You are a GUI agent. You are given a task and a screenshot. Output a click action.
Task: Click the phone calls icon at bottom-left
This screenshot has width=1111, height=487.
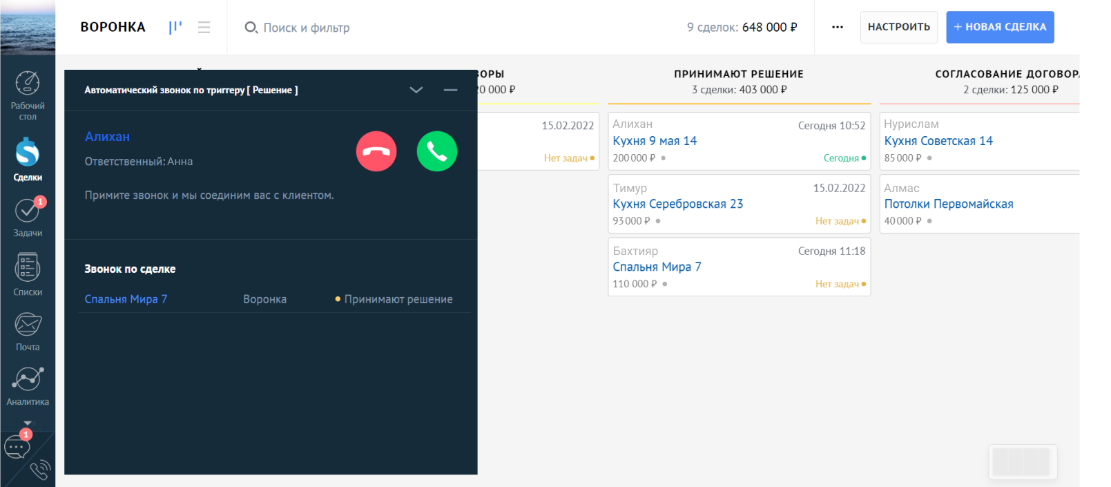(40, 470)
